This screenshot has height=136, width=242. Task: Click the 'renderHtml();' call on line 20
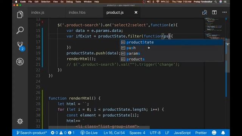(x=81, y=59)
